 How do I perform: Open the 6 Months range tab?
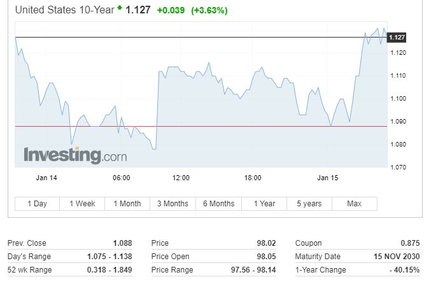point(218,204)
